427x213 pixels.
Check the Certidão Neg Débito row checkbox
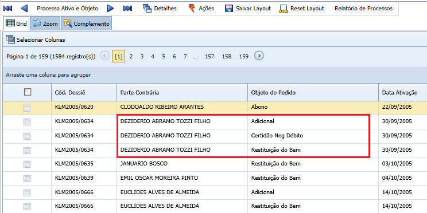[27, 136]
